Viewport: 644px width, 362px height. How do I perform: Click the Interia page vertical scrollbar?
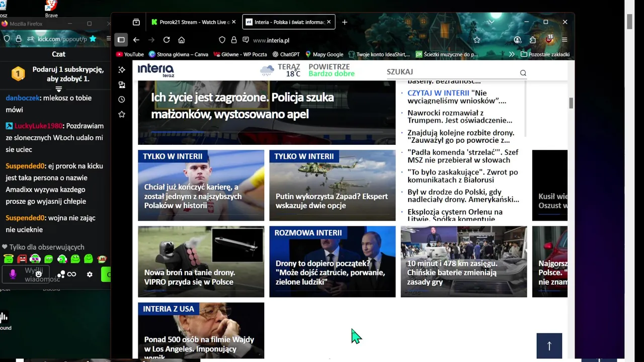coord(571,103)
